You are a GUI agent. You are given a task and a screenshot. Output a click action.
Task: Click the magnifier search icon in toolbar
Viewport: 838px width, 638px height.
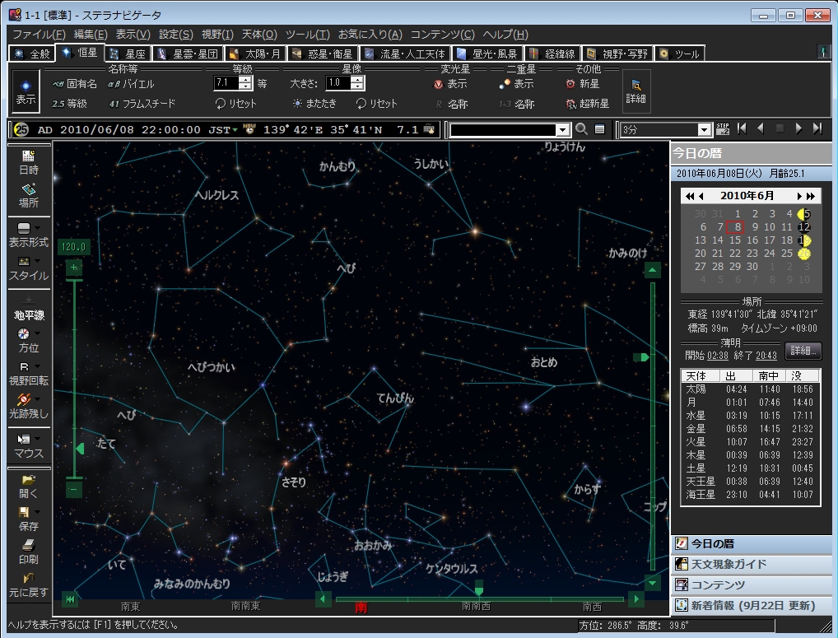click(581, 129)
